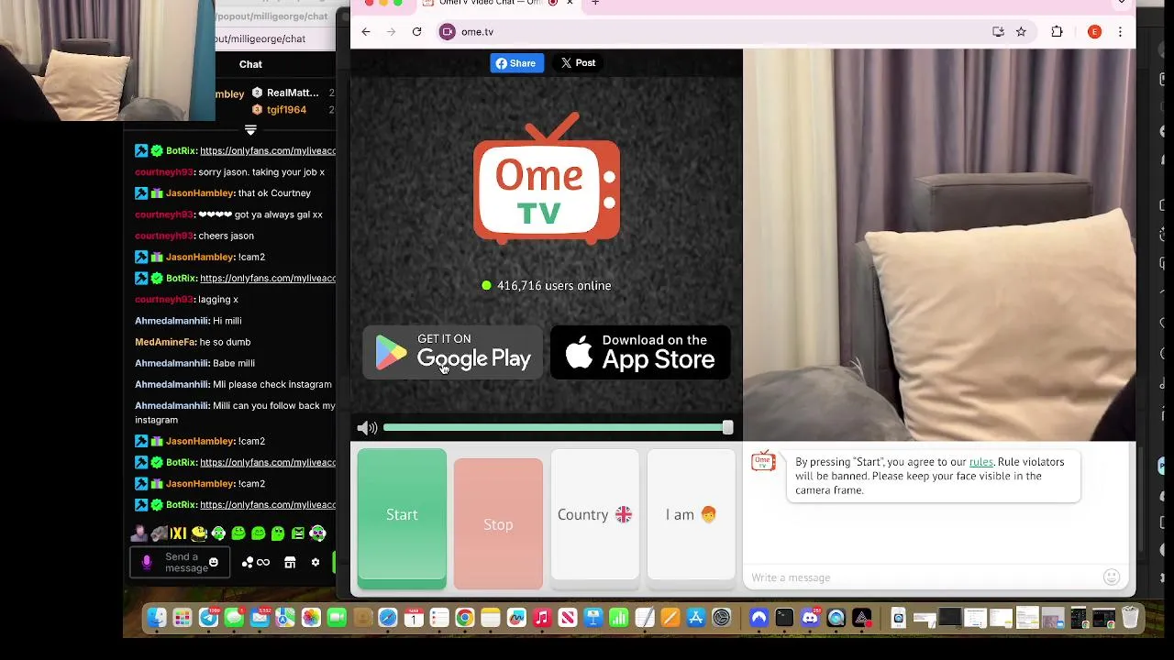Open the rules link in the notice
This screenshot has width=1174, height=660.
(980, 462)
